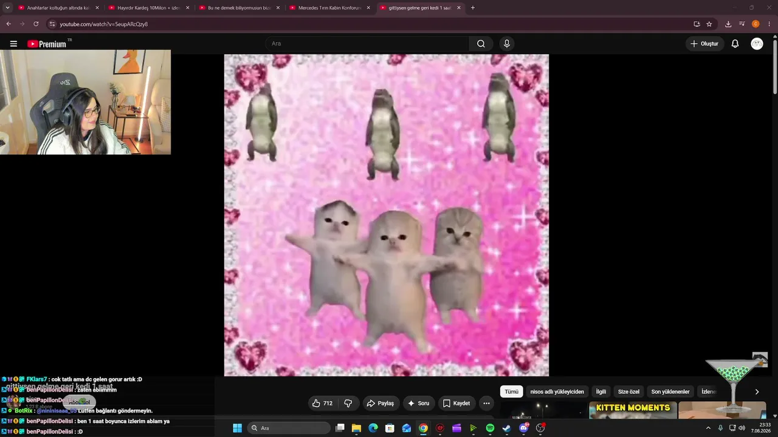Start voice search with the microphone icon
The image size is (778, 437).
[506, 44]
